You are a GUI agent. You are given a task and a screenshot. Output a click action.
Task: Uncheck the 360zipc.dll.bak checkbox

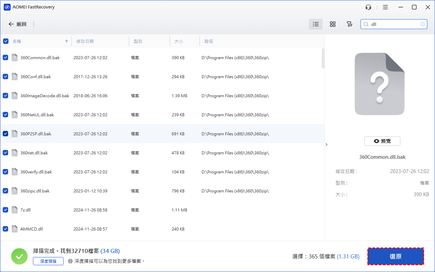click(5, 191)
